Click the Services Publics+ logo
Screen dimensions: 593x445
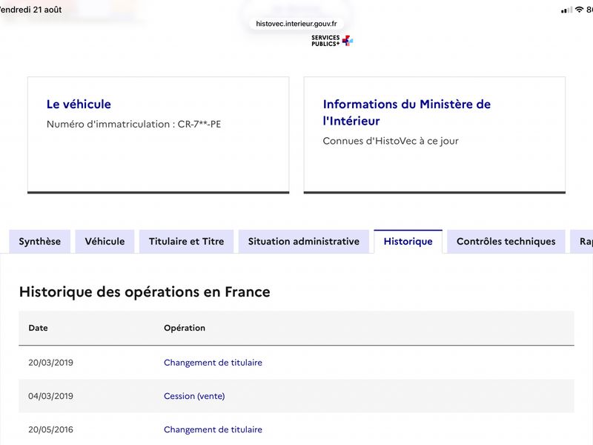tap(332, 41)
